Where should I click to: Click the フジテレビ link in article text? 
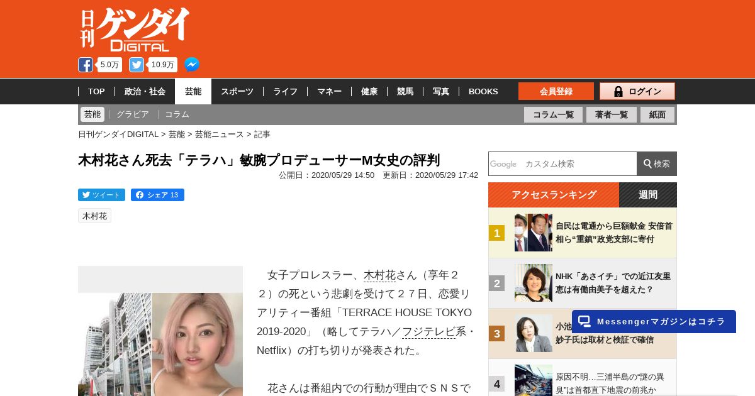coord(429,331)
